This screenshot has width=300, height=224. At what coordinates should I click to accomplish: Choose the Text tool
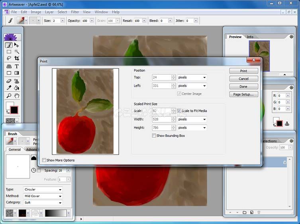click(x=17, y=66)
